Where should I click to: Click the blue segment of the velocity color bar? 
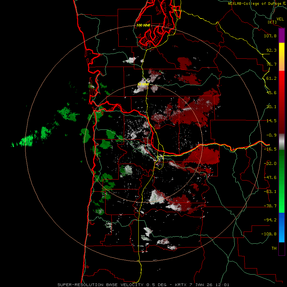pos(282,227)
